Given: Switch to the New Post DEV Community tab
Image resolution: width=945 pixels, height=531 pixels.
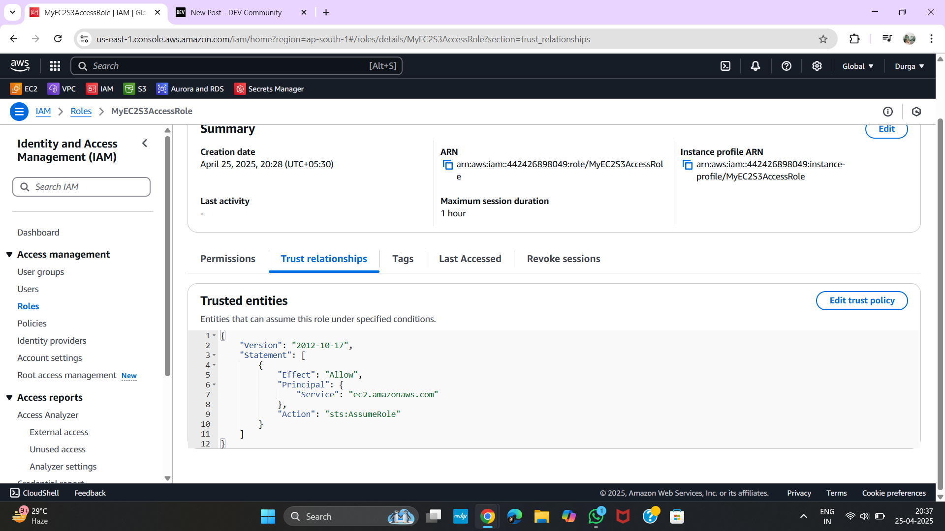Looking at the screenshot, I should tap(236, 12).
